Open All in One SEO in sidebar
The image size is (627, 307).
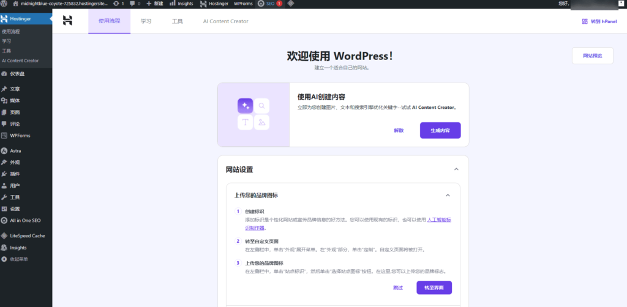25,220
